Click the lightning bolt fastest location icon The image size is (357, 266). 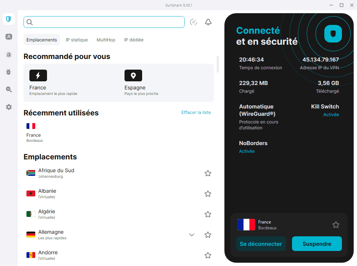[x=38, y=75]
